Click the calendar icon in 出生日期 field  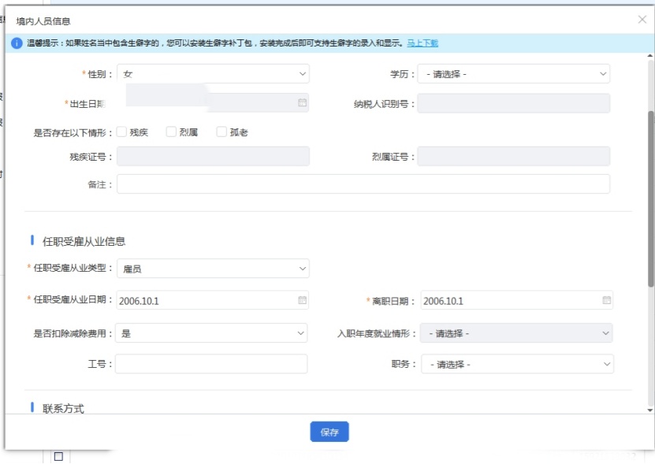tap(302, 103)
